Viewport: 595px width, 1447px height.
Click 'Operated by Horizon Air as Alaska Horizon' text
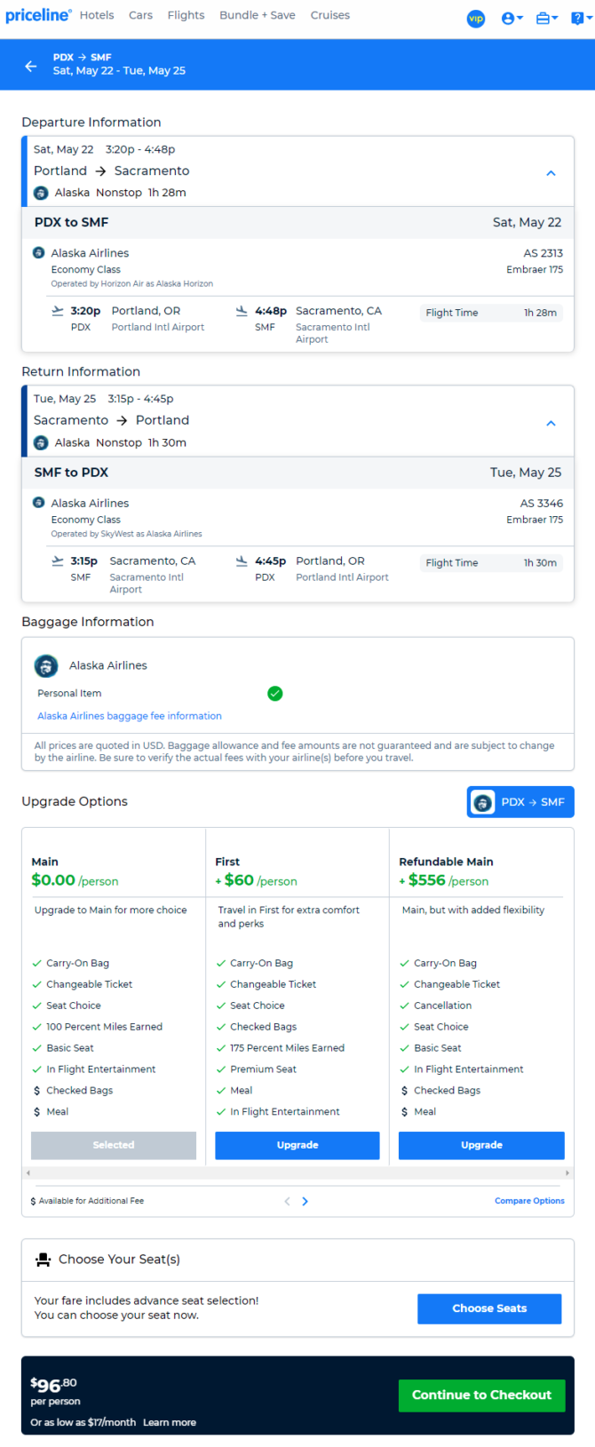[131, 283]
